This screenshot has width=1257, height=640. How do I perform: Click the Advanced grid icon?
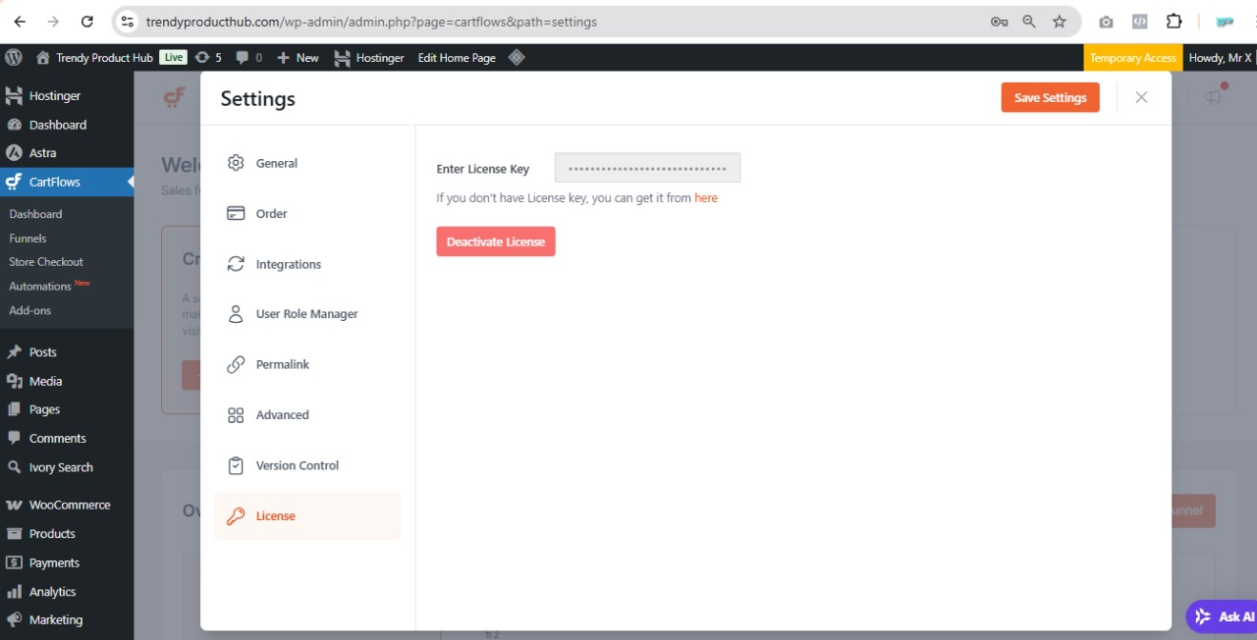click(236, 415)
